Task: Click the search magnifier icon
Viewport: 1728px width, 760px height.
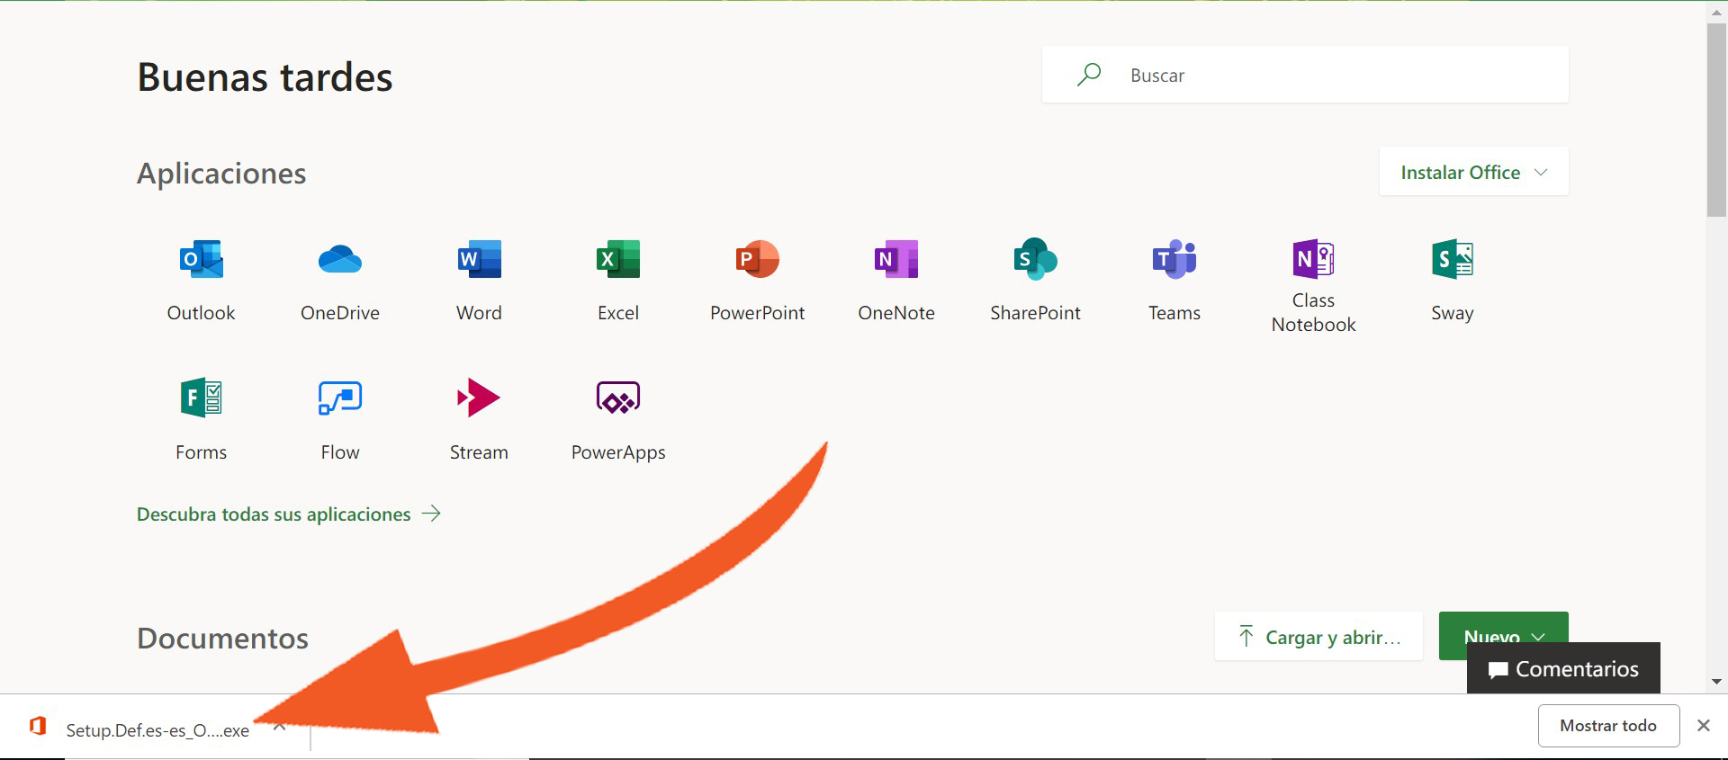Action: coord(1089,75)
